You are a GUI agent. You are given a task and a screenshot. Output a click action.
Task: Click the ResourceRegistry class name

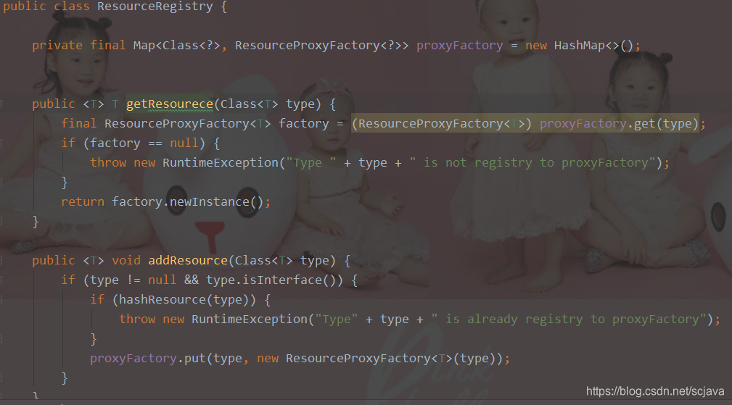155,7
